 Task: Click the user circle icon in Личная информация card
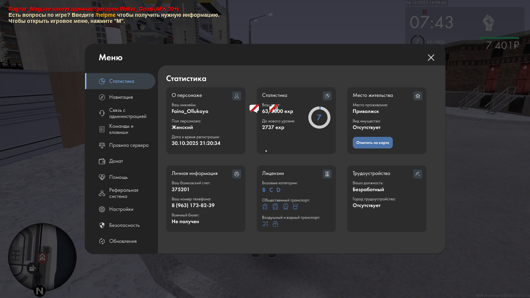(x=237, y=174)
